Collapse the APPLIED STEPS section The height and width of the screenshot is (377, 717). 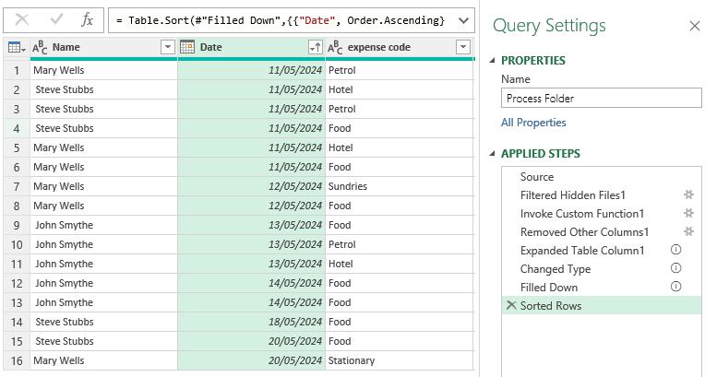[x=493, y=154]
